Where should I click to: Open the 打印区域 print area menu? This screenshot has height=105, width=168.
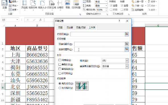coord(52,5)
